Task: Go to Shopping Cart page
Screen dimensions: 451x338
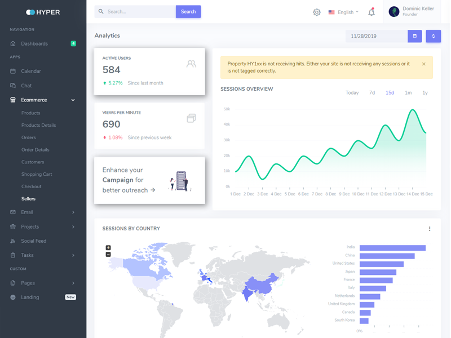Action: [37, 174]
